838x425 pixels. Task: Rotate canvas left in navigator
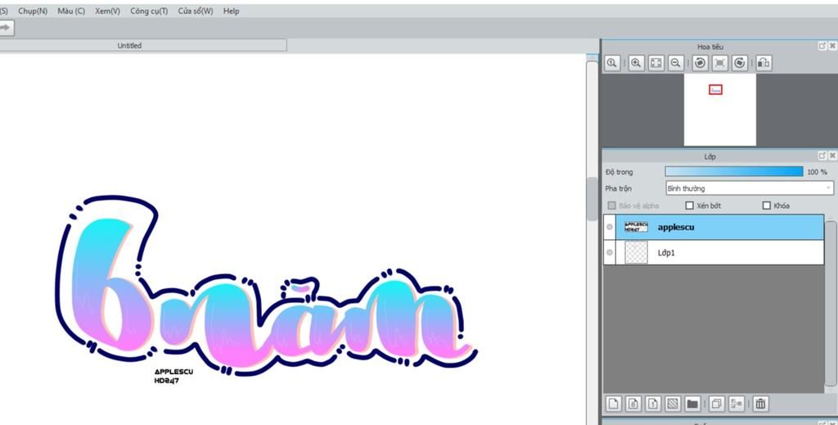pos(701,63)
